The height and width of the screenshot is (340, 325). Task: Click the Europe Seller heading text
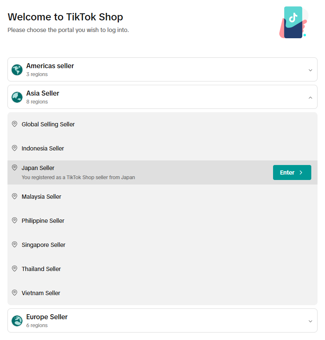[47, 317]
